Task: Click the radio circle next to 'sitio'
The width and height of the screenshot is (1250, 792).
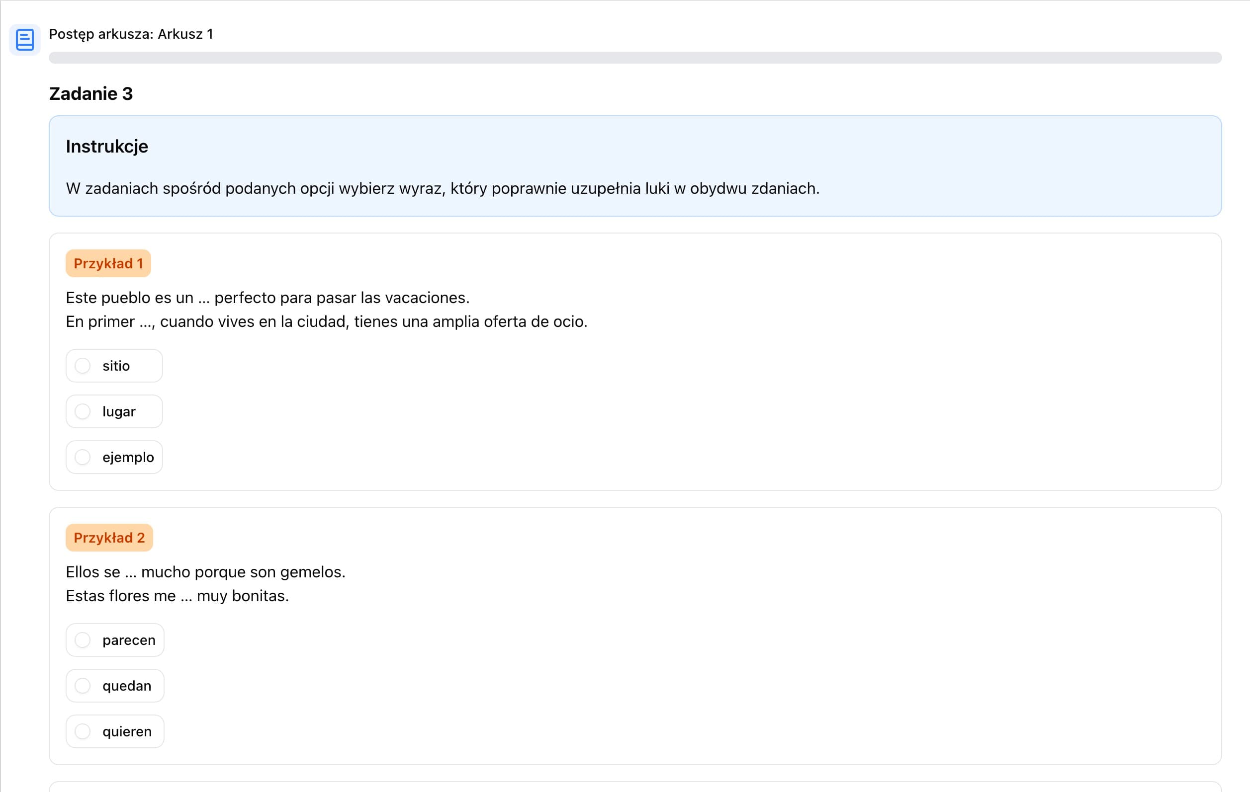Action: point(83,366)
